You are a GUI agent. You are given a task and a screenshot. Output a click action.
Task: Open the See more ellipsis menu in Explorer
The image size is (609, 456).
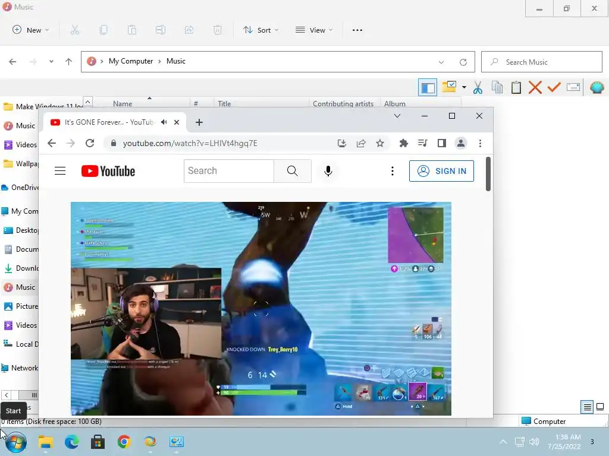[x=357, y=30]
